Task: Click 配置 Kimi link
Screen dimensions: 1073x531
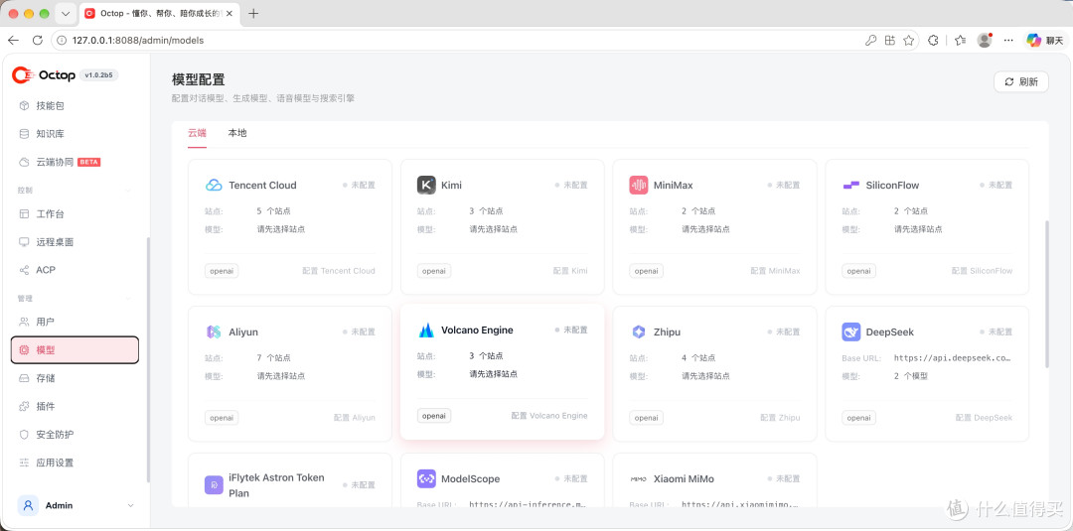Action: [570, 271]
